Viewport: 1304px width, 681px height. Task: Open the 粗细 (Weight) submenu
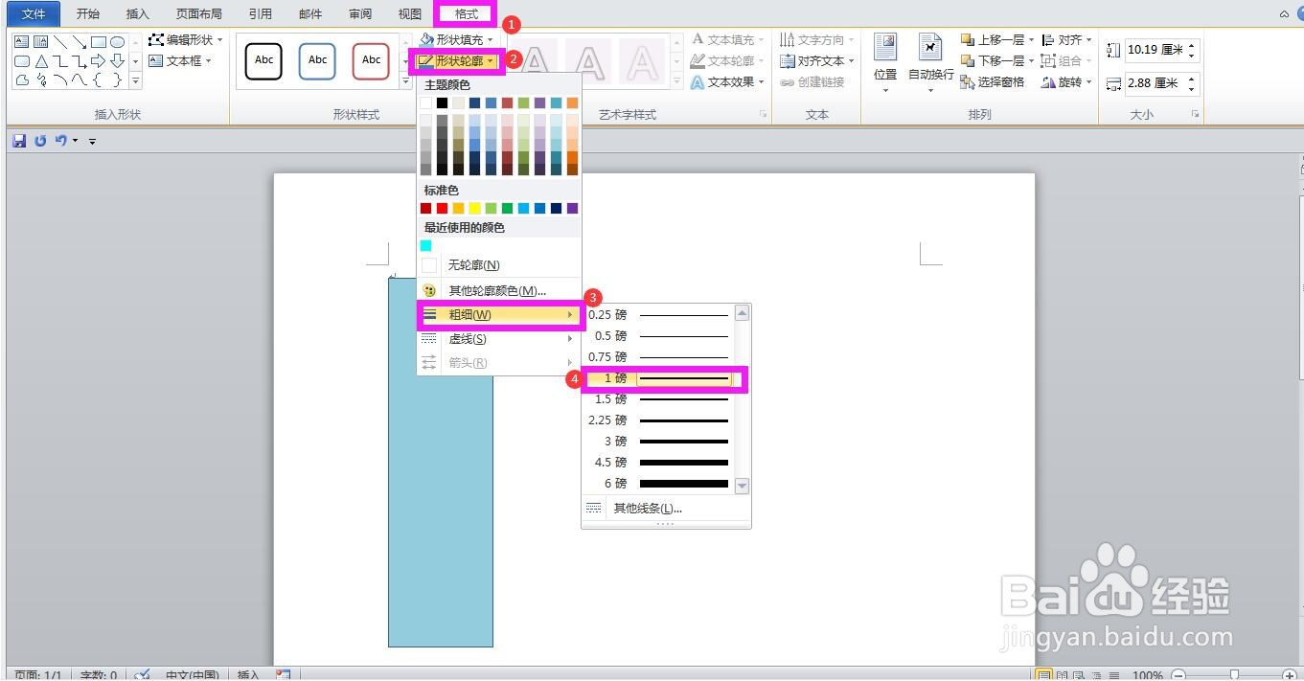pos(499,315)
